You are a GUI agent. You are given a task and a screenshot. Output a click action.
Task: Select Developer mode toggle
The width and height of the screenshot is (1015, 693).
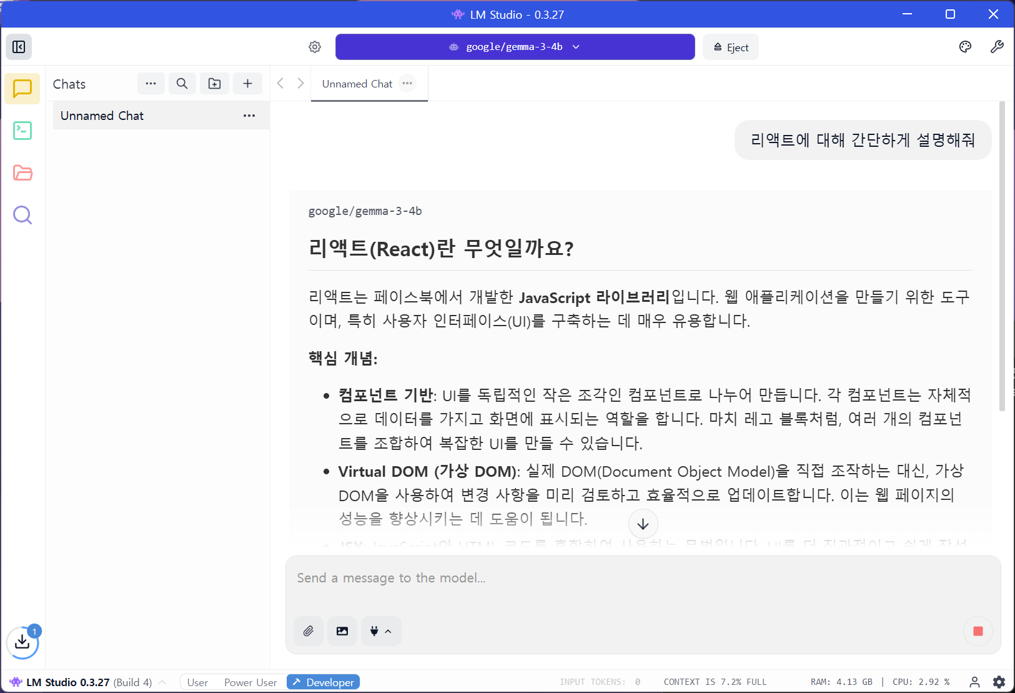click(x=324, y=682)
